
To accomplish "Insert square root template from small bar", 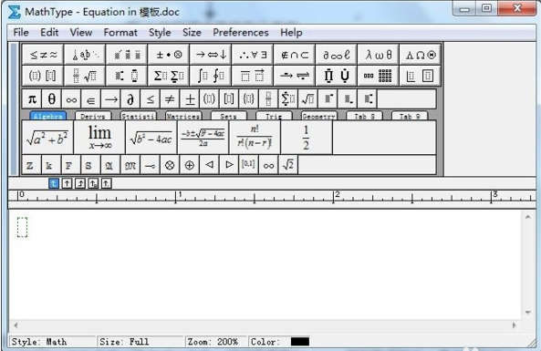I will [308, 99].
